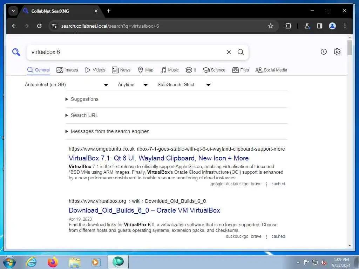359x269 pixels.
Task: Open cached version of Download_Old_Builds result
Action: pos(278,236)
